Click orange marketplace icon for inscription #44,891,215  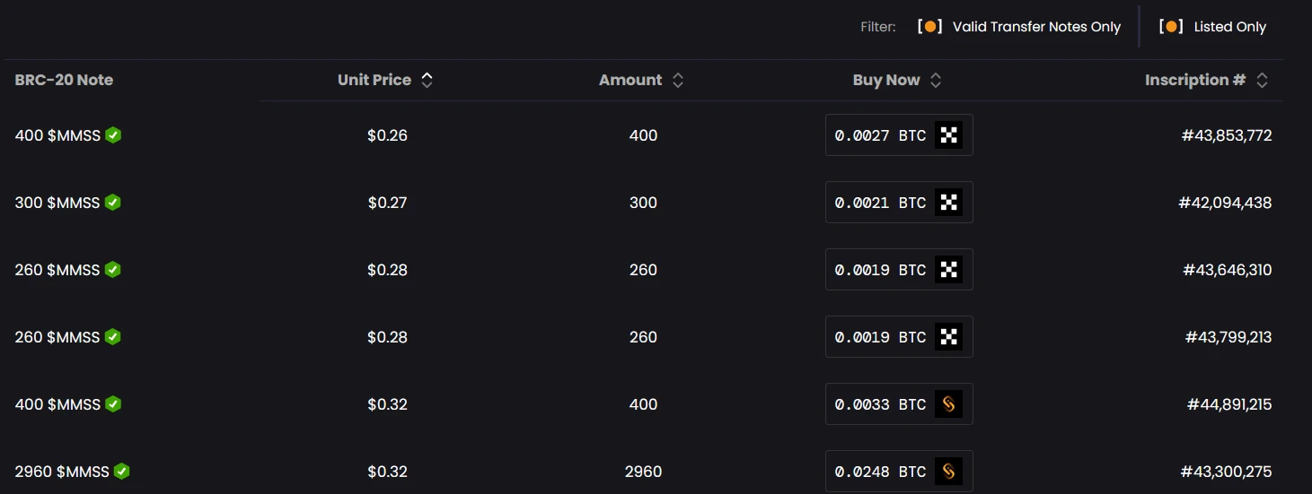[948, 404]
